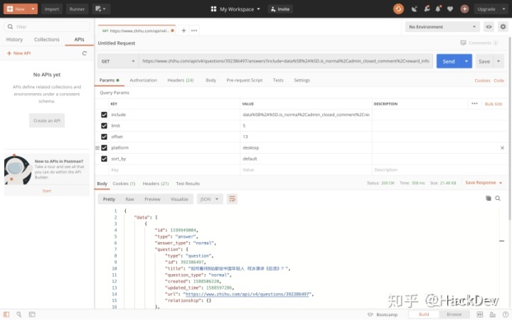The height and width of the screenshot is (321, 512).
Task: Open the Headers (24) request tab
Action: tap(180, 80)
